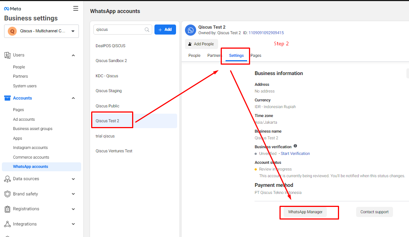This screenshot has width=409, height=237.
Task: Click the Integrations icon in sidebar
Action: click(x=7, y=224)
